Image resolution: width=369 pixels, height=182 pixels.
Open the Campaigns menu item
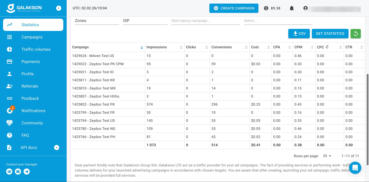coord(33,37)
